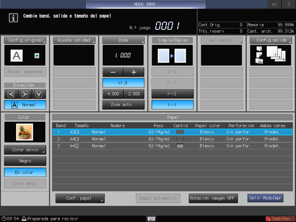The width and height of the screenshot is (296, 222).
Task: Open the Zoom settings header
Action: (123, 40)
